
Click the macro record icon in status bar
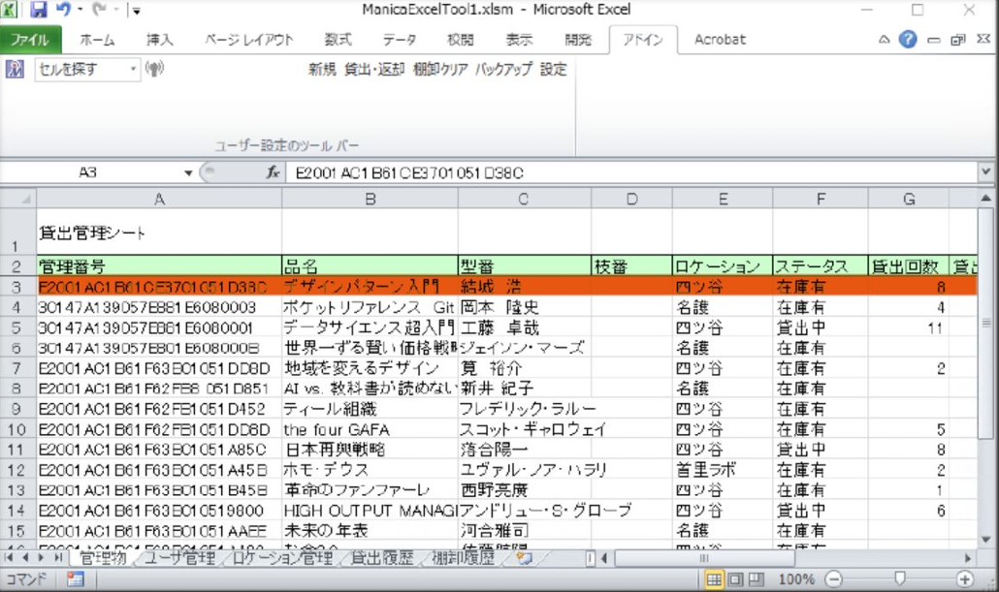pyautogui.click(x=75, y=578)
